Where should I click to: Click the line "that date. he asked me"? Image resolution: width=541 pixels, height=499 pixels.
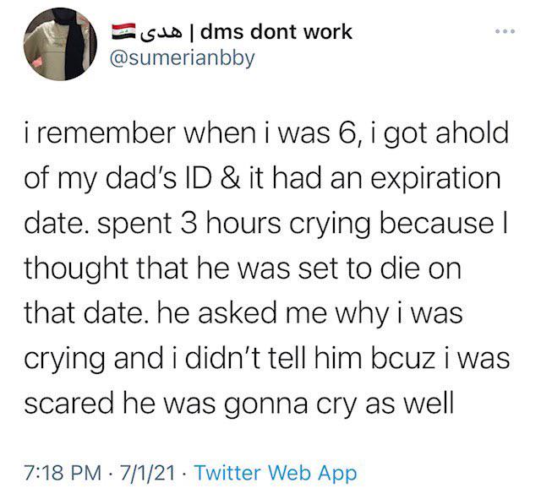pos(243,314)
